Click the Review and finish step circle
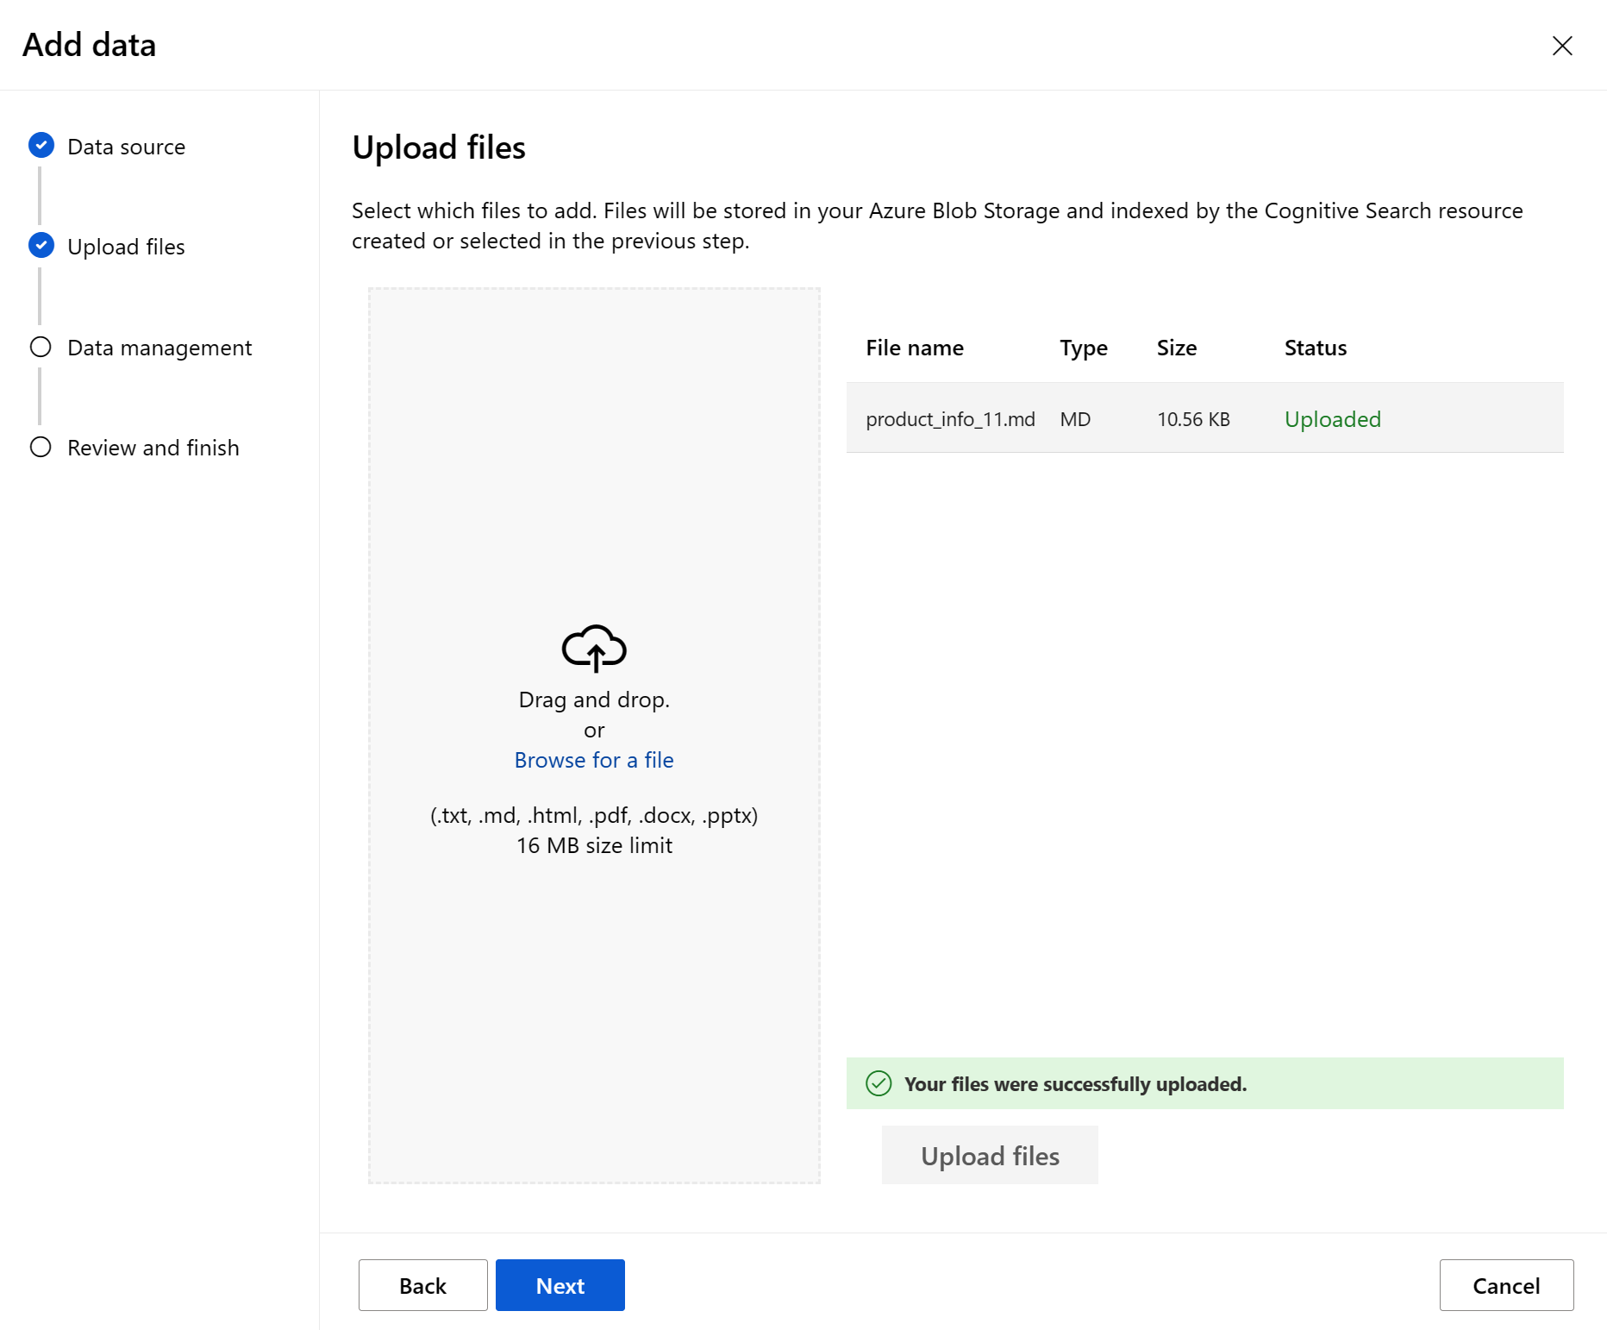Image resolution: width=1607 pixels, height=1330 pixels. [41, 447]
